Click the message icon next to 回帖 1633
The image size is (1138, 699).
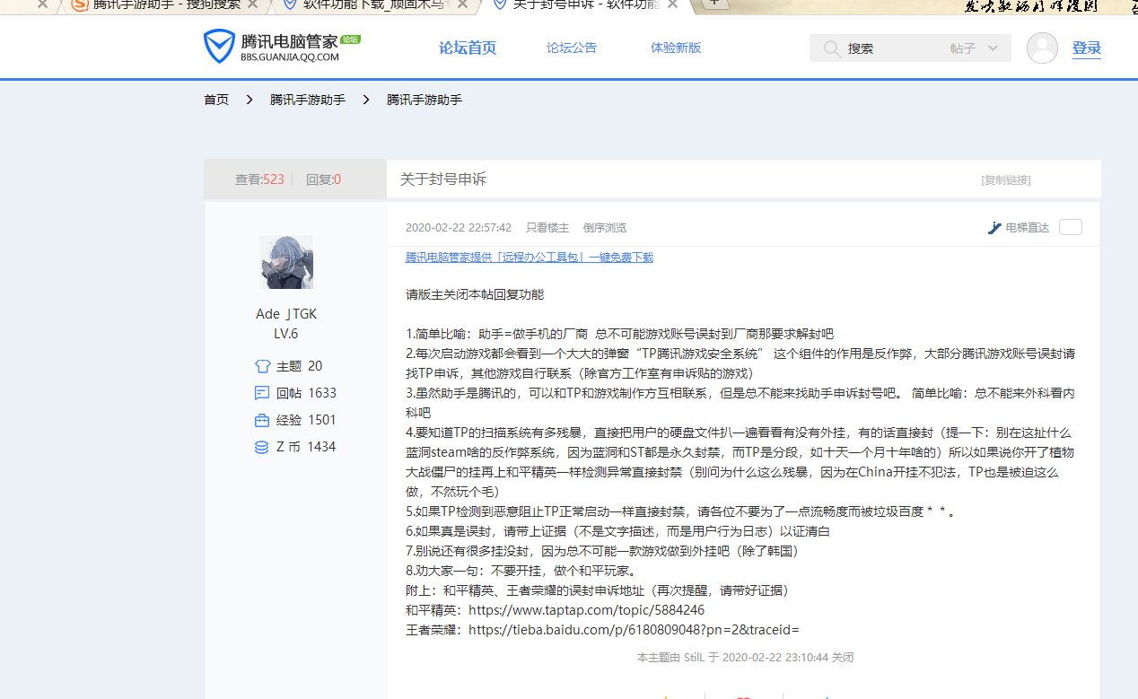(x=262, y=393)
